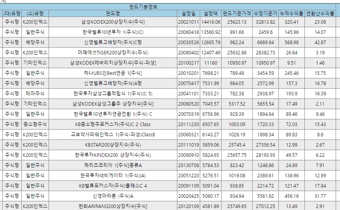Select fund 삼성KODEX200상장지수[주식]
Viewport: 340px width, 210px height.
(113, 22)
